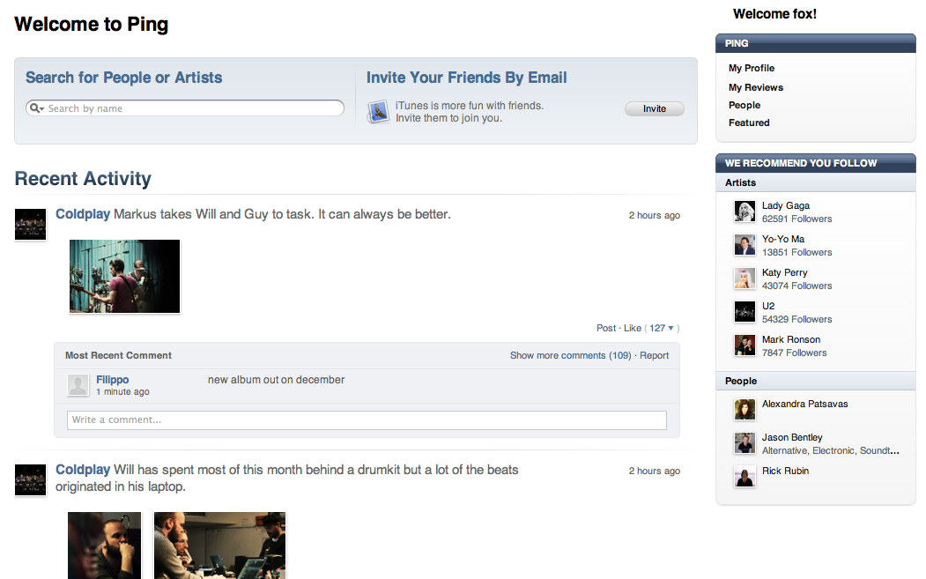This screenshot has height=579, width=926.
Task: Open Alexandra Patsavas's name link
Action: (804, 405)
